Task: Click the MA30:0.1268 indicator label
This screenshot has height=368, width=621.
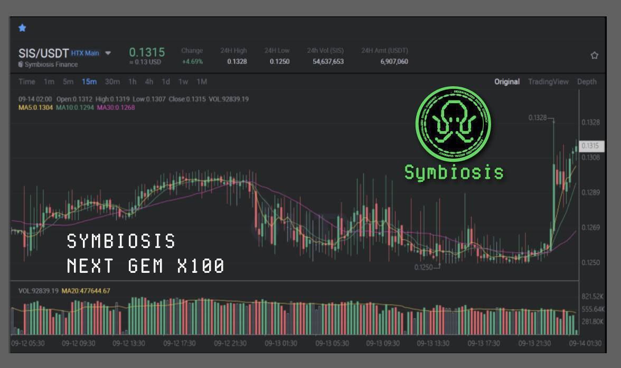Action: [x=116, y=107]
